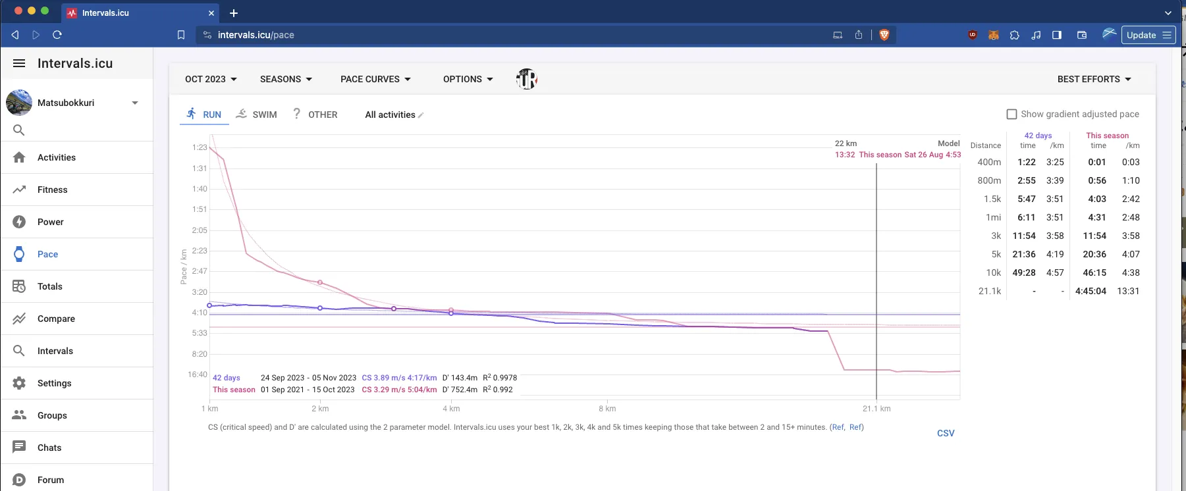This screenshot has height=491, width=1186.
Task: Click the pencil icon beside All activities
Action: coord(421,115)
